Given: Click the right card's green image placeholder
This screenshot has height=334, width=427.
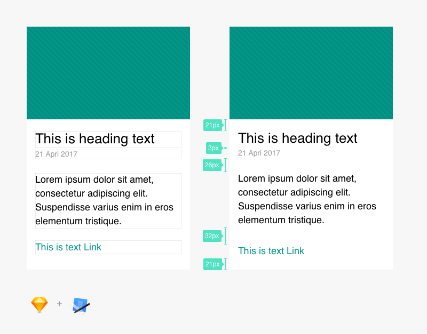Looking at the screenshot, I should click(x=311, y=73).
